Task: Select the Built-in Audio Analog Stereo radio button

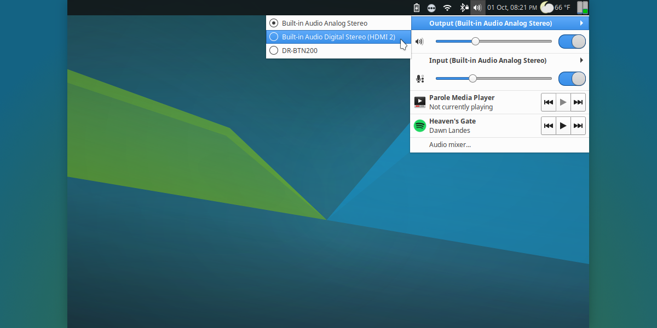Action: 273,23
